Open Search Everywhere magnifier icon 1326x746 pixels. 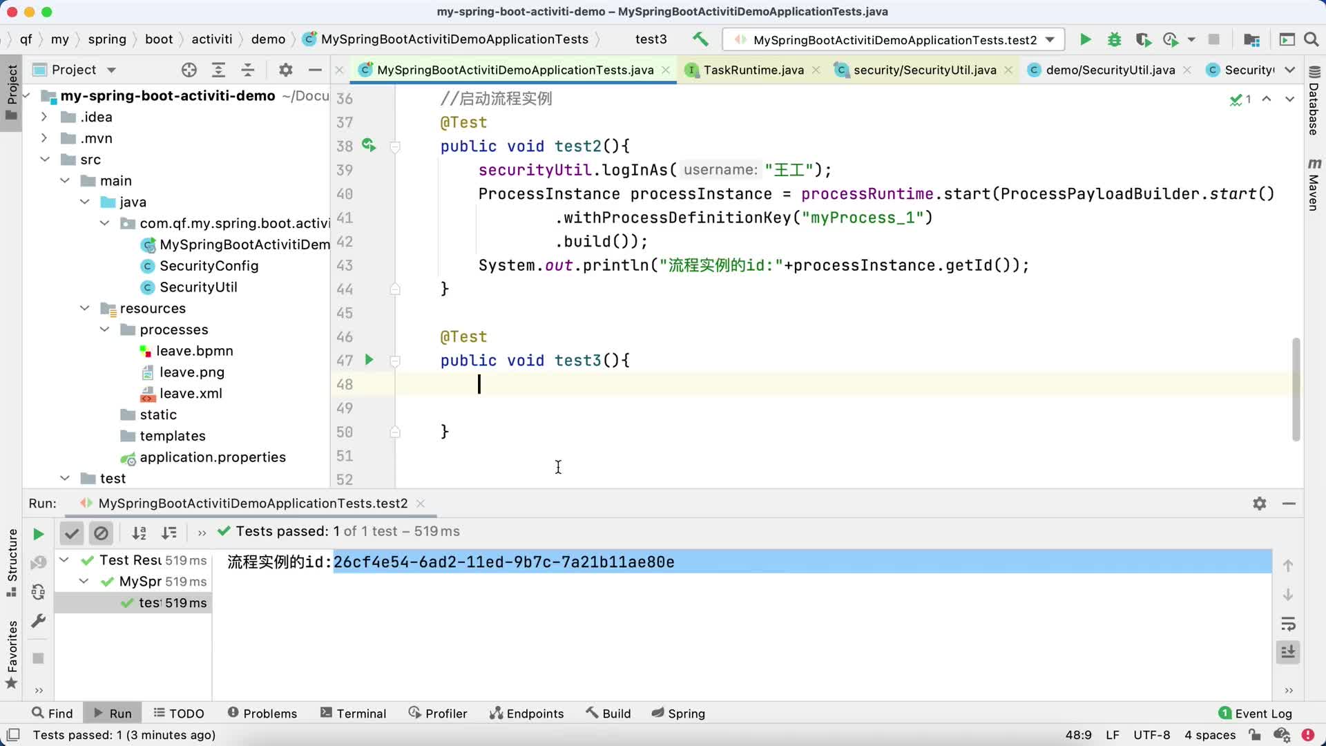[1311, 39]
